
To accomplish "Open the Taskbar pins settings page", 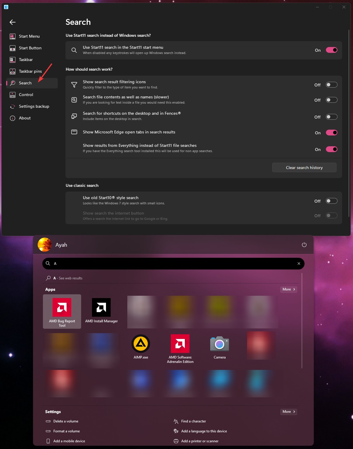I will [x=30, y=71].
